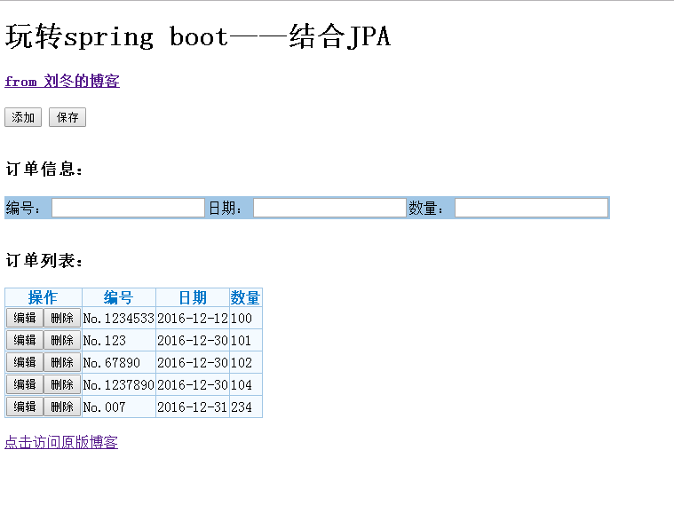Delete order No.007

click(62, 407)
